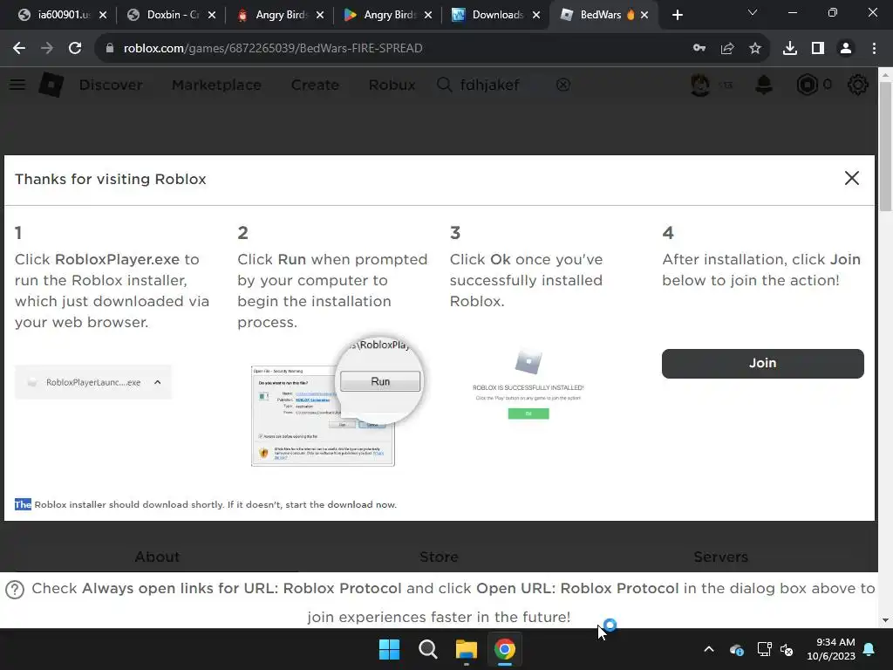Click the Run installer illustration
Screen dimensions: 893x670
point(337,400)
